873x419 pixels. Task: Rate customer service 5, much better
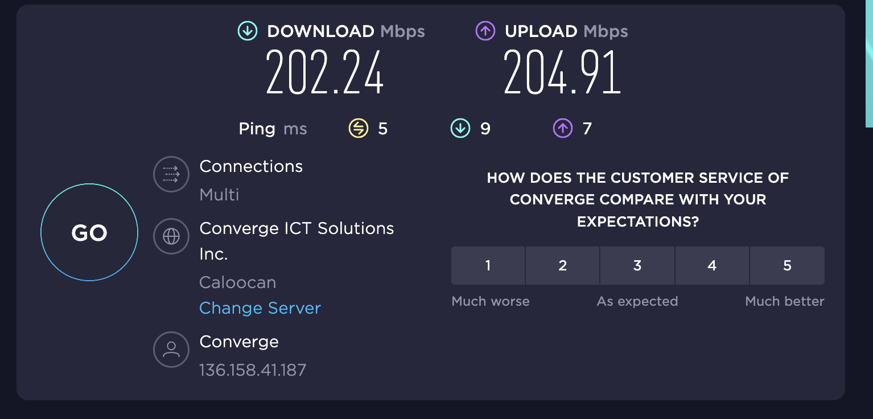click(x=787, y=265)
